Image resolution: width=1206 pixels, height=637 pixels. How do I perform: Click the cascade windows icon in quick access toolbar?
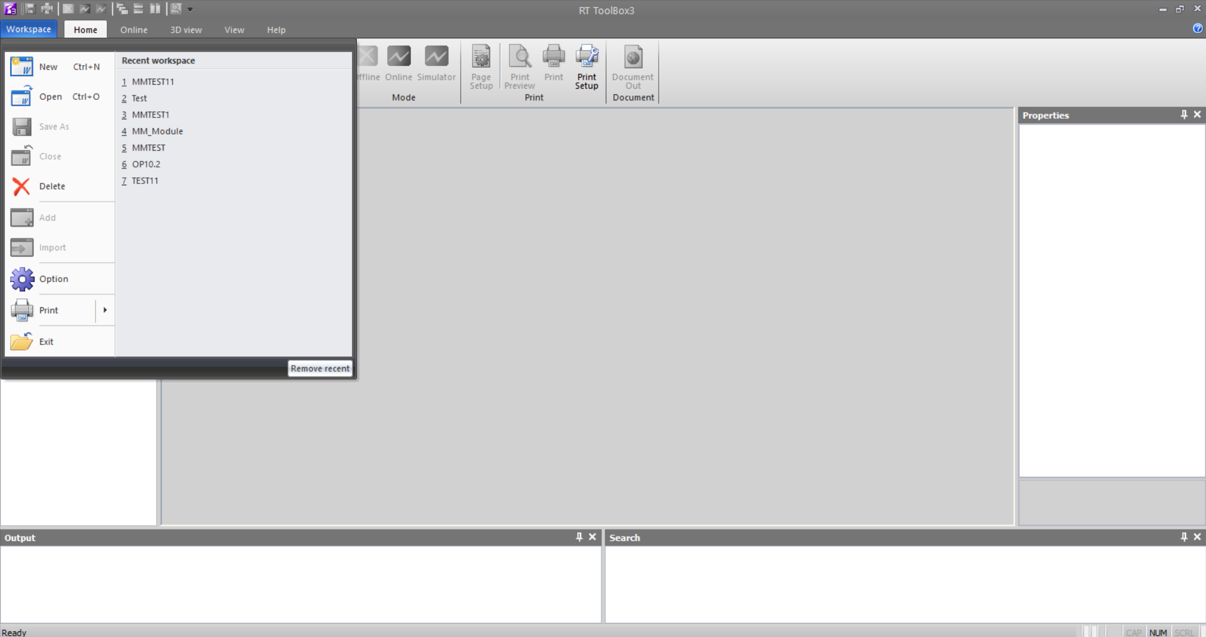coord(123,9)
